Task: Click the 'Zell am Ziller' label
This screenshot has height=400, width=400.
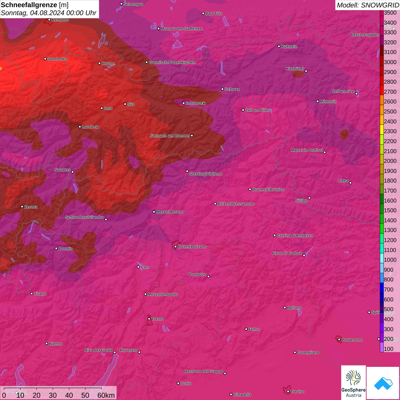Action: [258, 110]
